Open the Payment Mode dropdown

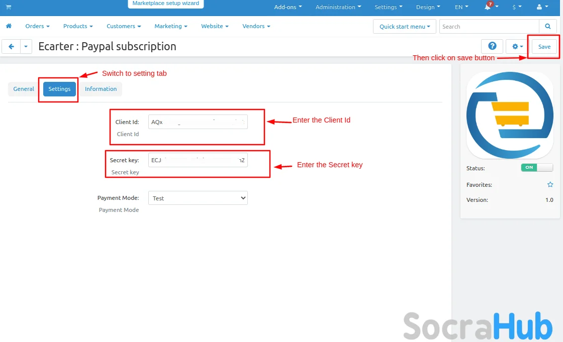[198, 198]
